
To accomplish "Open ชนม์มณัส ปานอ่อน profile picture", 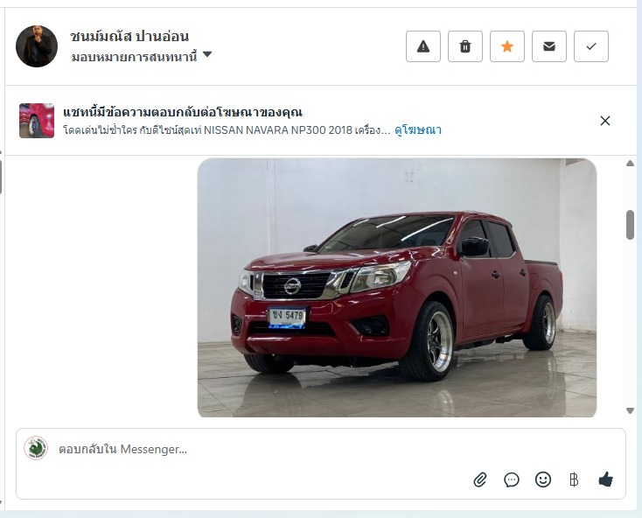I will 37,46.
